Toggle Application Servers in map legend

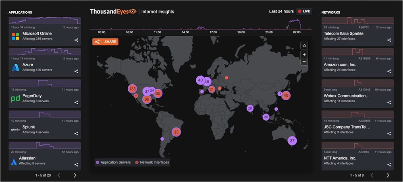(x=113, y=162)
